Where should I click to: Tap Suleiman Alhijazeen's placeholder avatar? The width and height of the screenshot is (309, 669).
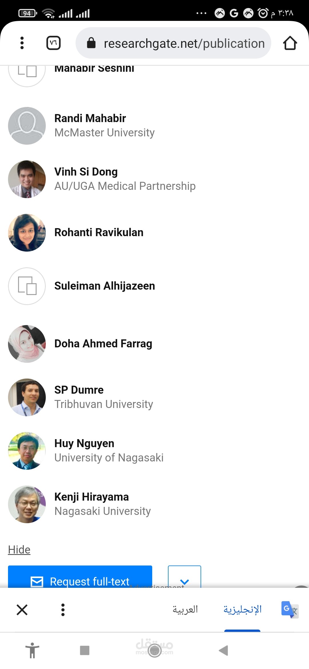[27, 286]
